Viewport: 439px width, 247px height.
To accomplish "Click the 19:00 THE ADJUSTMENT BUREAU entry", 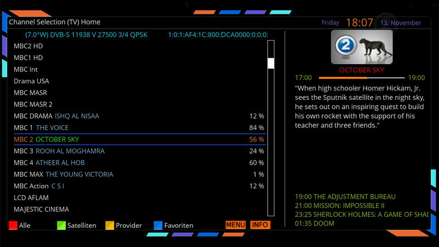I will click(x=345, y=197).
